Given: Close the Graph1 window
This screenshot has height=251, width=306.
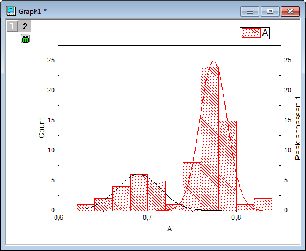Looking at the screenshot, I should pos(290,12).
